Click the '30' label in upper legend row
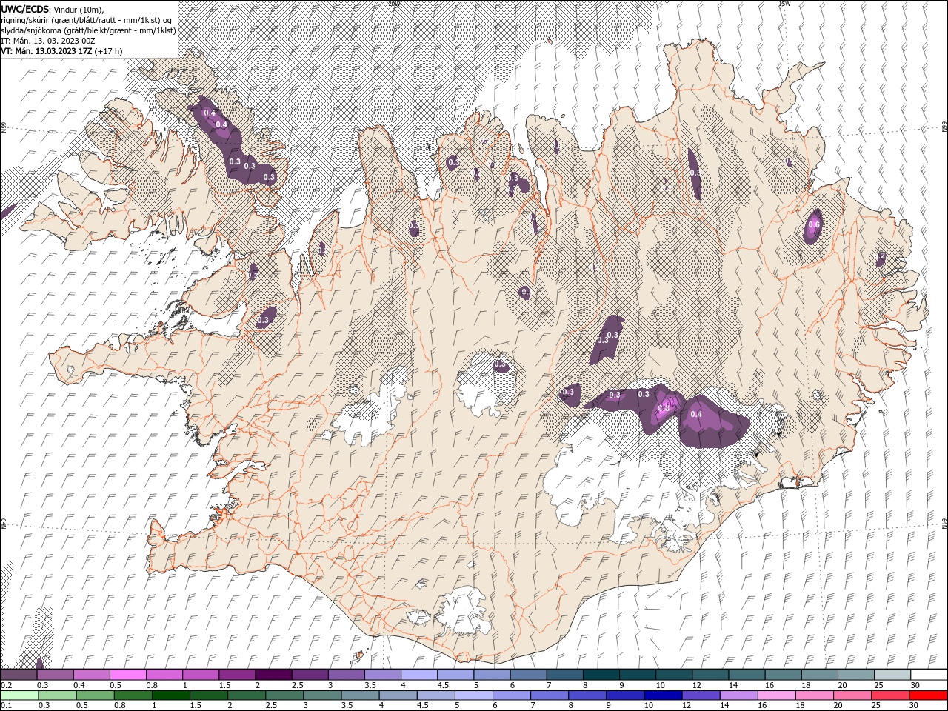 click(x=915, y=685)
